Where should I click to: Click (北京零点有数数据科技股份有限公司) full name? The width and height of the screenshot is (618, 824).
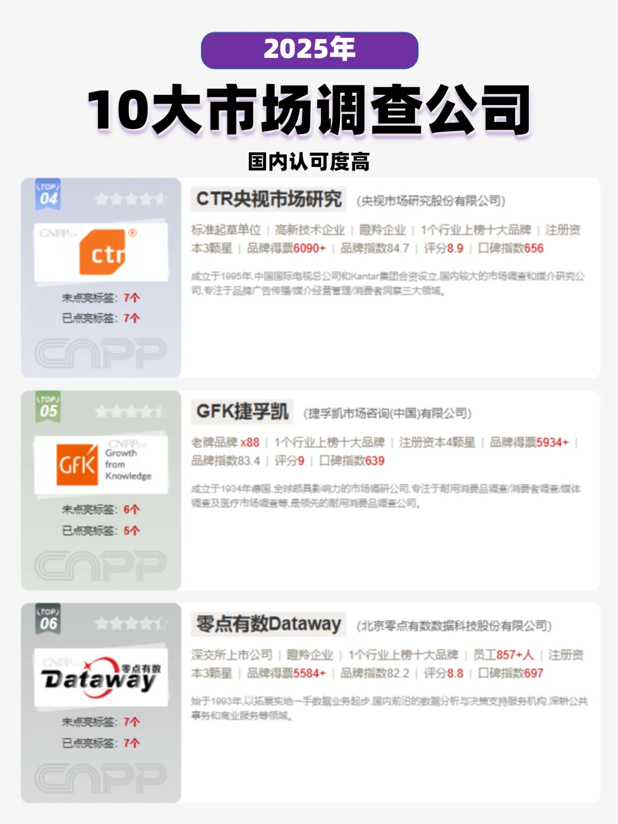[454, 626]
